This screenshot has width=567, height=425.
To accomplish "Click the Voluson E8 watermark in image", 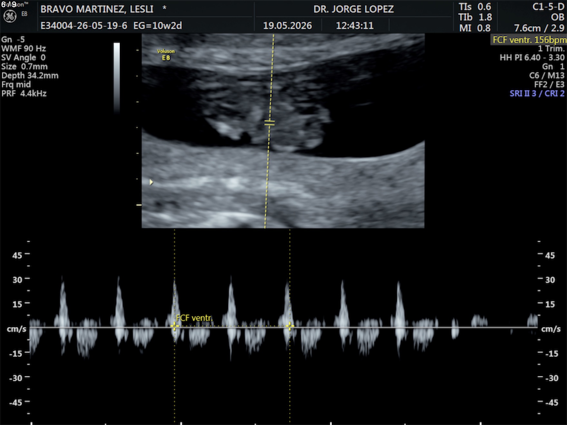I will click(166, 55).
